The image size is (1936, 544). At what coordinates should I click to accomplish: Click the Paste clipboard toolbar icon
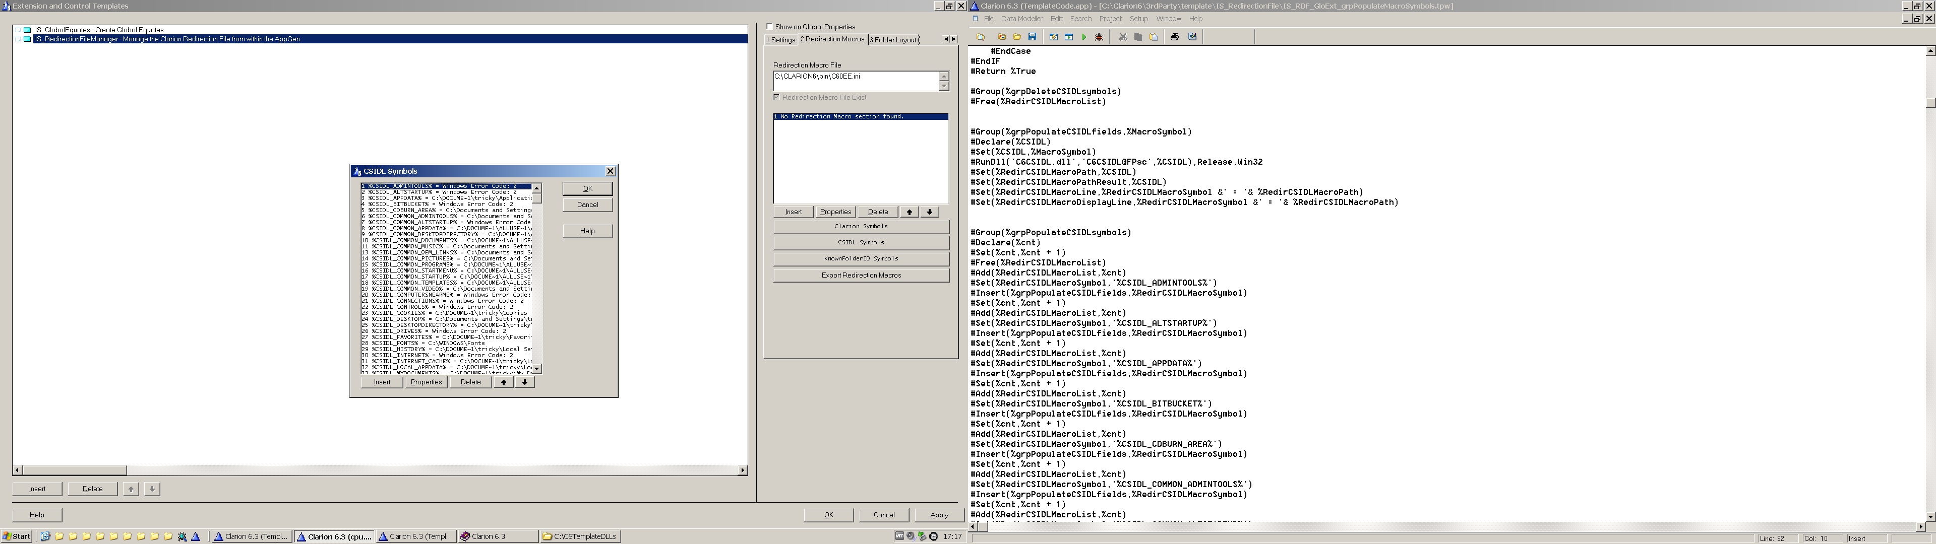tap(1154, 37)
